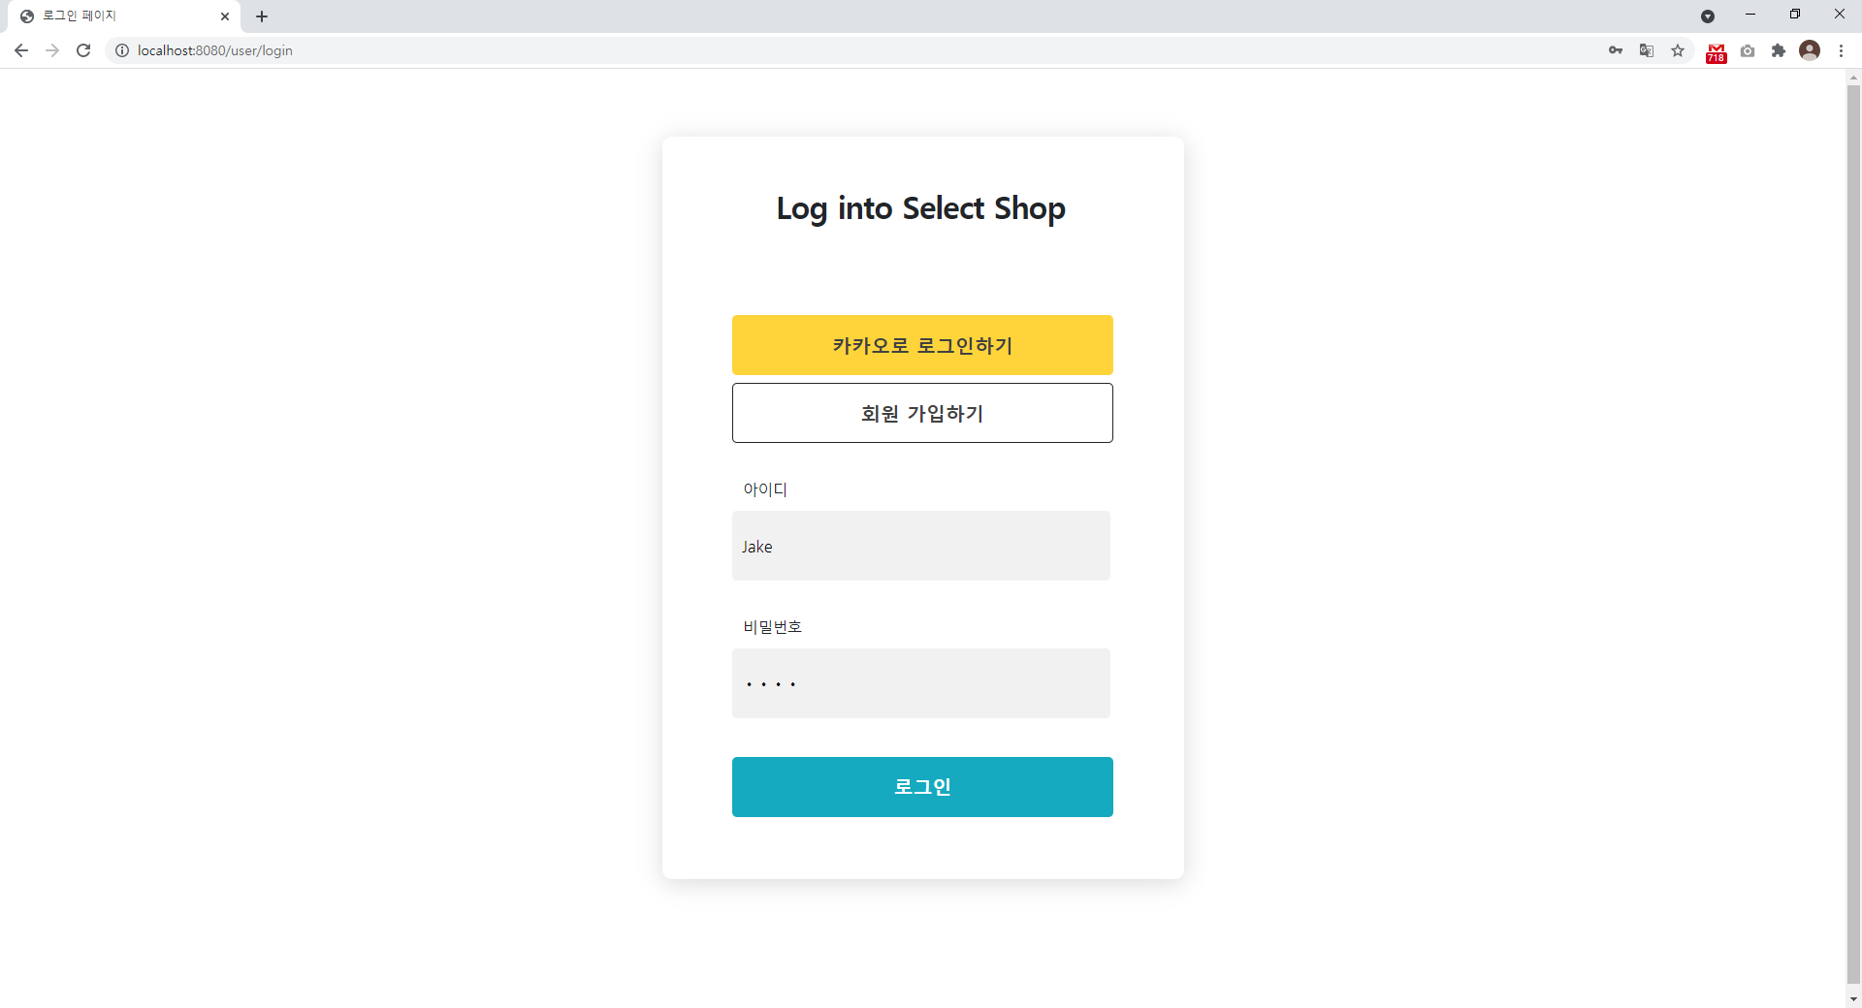Click the back navigation arrow
The height and width of the screenshot is (1008, 1862).
click(x=20, y=50)
